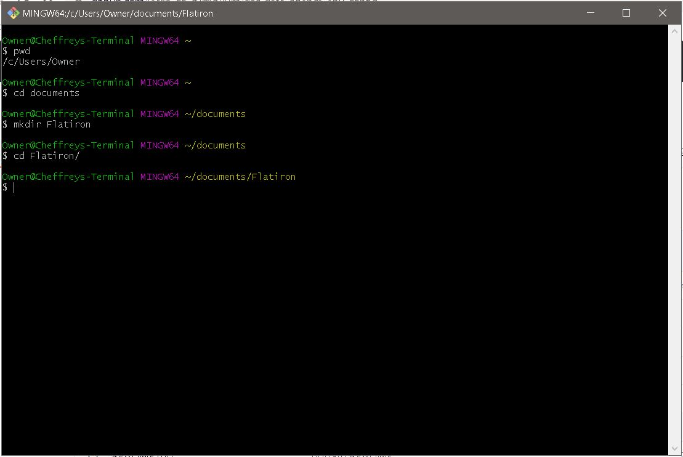Click the '/c/Users/Owner' output line
This screenshot has width=683, height=457.
(x=41, y=62)
